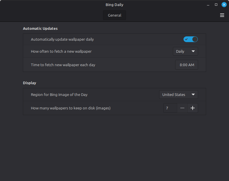Minimize the Bing Daily window
The width and height of the screenshot is (229, 181).
208,5
